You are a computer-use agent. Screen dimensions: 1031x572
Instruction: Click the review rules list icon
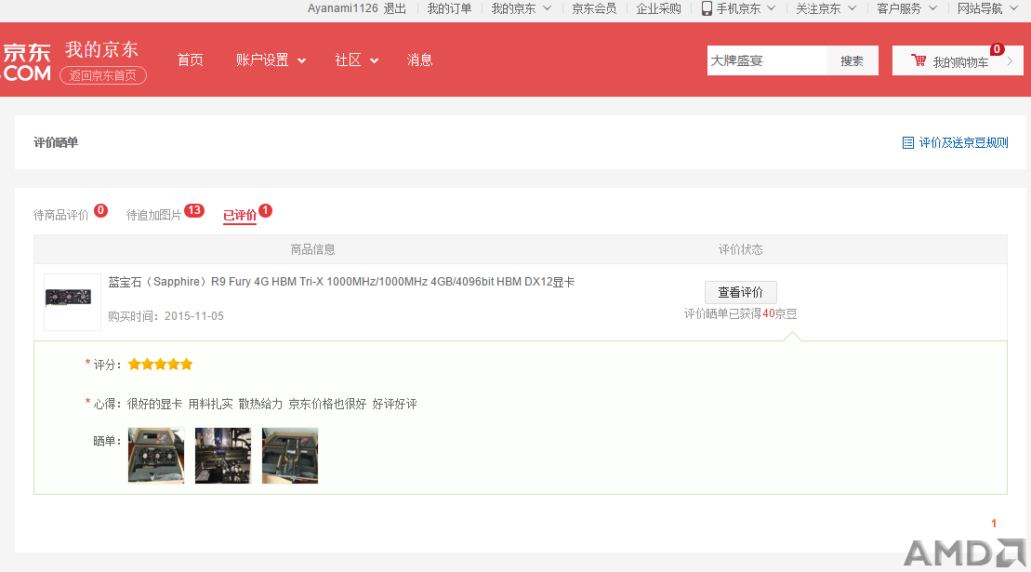908,142
